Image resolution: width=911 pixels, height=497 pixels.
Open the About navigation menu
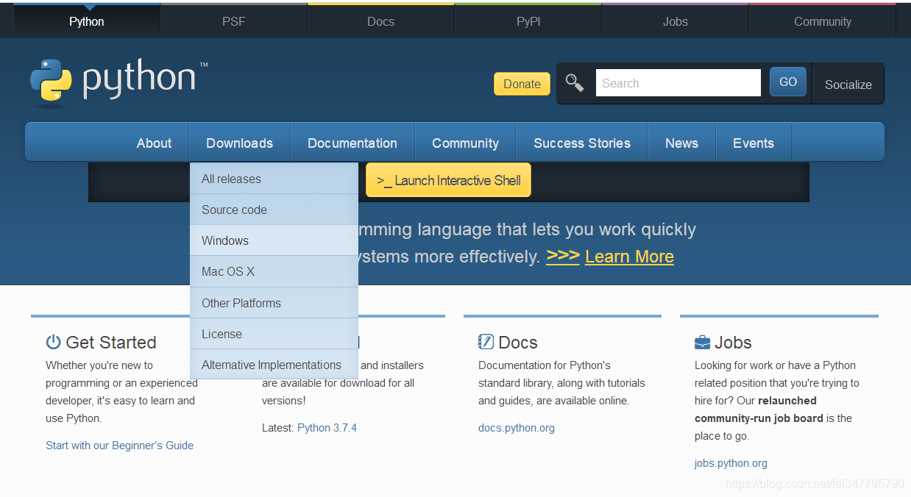(x=154, y=143)
